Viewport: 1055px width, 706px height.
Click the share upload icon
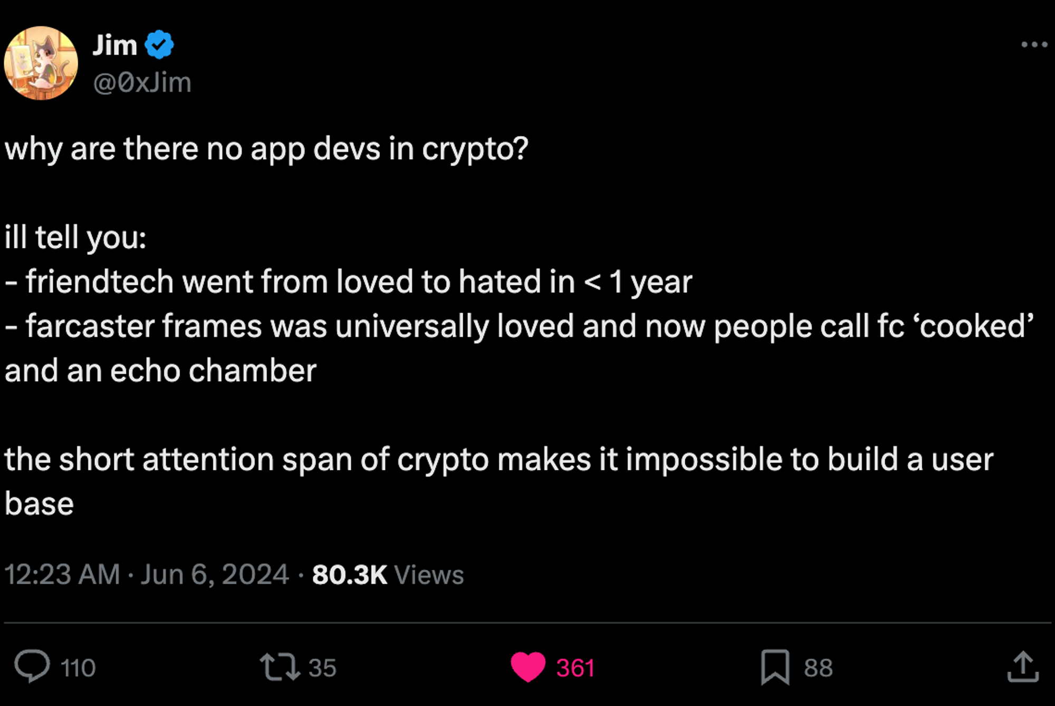click(x=1023, y=667)
